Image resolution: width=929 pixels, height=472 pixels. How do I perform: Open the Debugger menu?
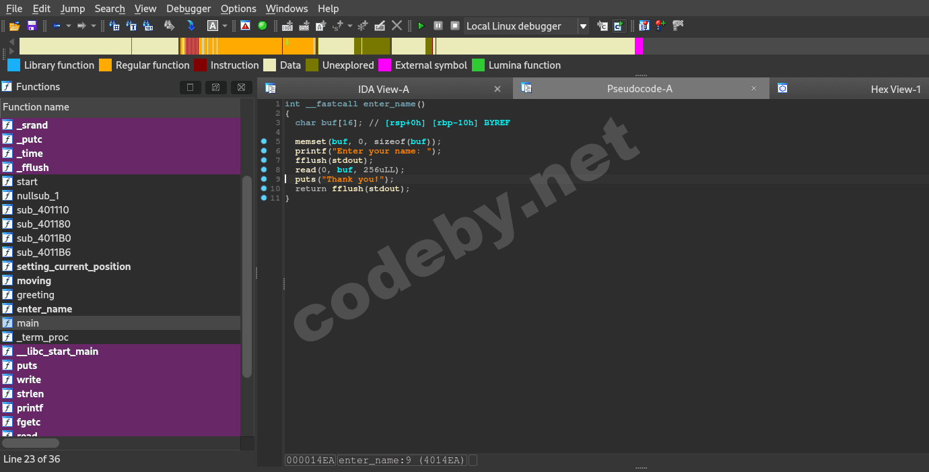click(x=188, y=9)
